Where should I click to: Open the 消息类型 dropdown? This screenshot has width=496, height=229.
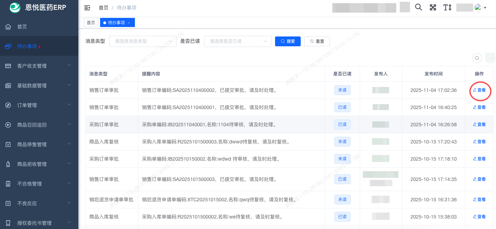143,41
